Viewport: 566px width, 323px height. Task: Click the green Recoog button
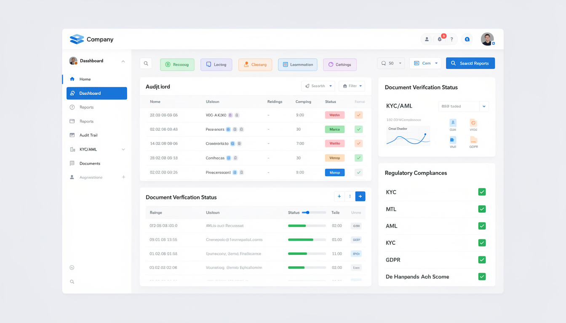point(177,64)
